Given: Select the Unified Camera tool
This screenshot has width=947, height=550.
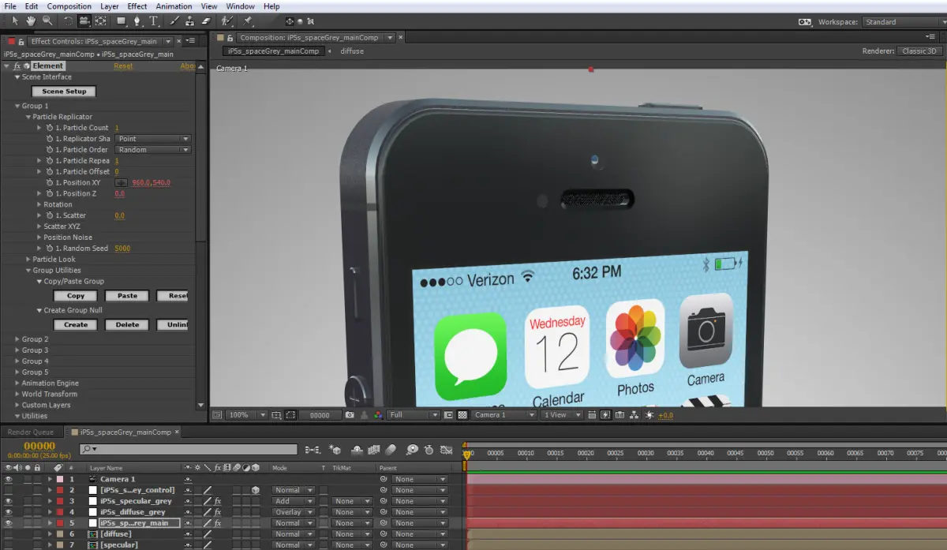Looking at the screenshot, I should pyautogui.click(x=84, y=21).
